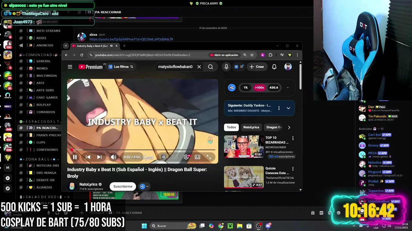Click YouTube search magnifier button
The height and width of the screenshot is (231, 412).
211,67
